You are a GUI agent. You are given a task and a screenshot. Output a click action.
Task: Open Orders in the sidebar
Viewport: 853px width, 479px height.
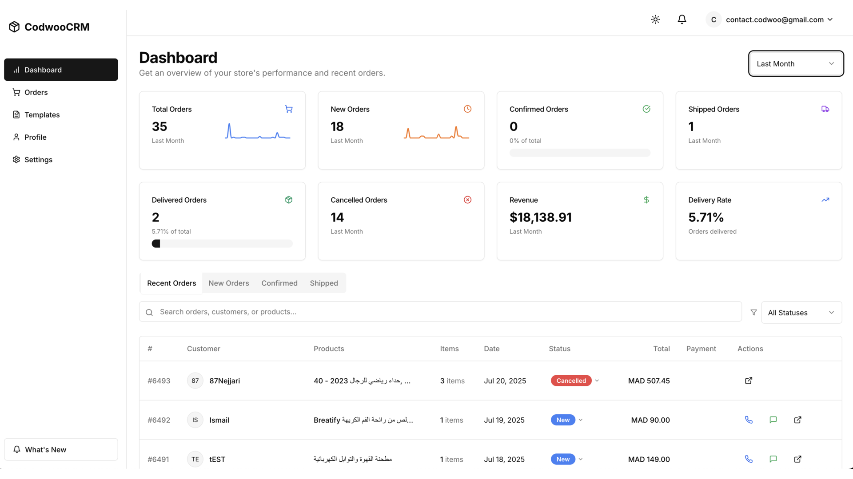(x=36, y=92)
